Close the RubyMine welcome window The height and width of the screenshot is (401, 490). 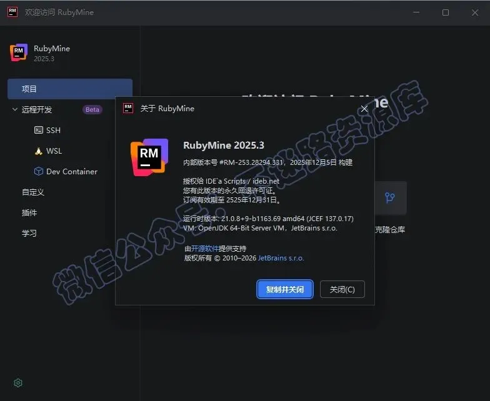[x=475, y=12]
